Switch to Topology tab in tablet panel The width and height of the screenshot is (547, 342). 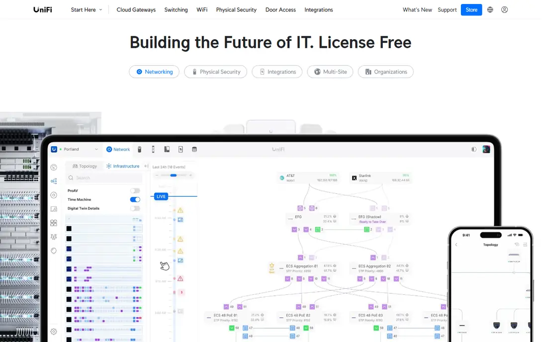(85, 166)
